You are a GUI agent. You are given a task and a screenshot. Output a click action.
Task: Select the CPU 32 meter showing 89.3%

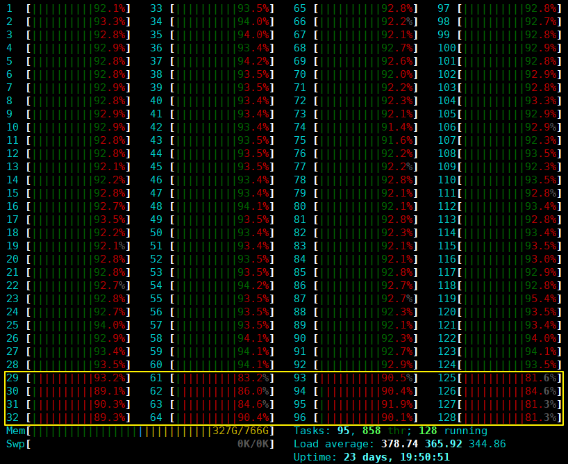tap(78, 417)
